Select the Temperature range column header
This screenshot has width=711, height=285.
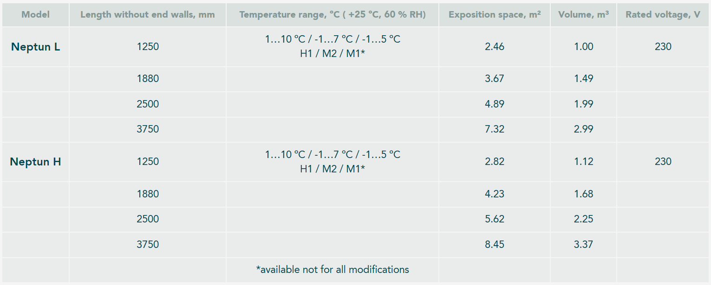pyautogui.click(x=333, y=15)
